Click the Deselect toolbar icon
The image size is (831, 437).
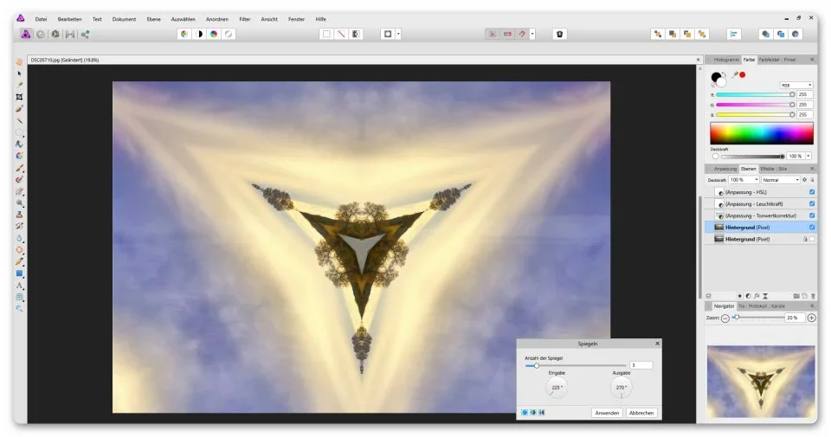coord(341,34)
